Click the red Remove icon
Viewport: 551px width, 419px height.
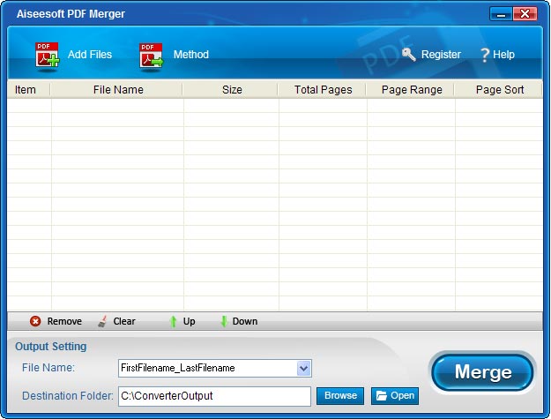(35, 321)
